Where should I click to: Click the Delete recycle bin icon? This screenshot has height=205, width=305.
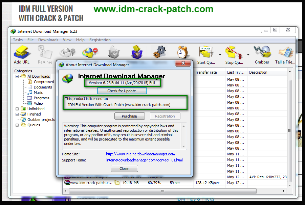[x=113, y=52]
